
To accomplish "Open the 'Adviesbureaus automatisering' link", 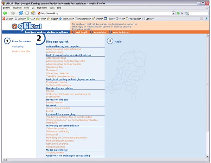I will (63, 49).
